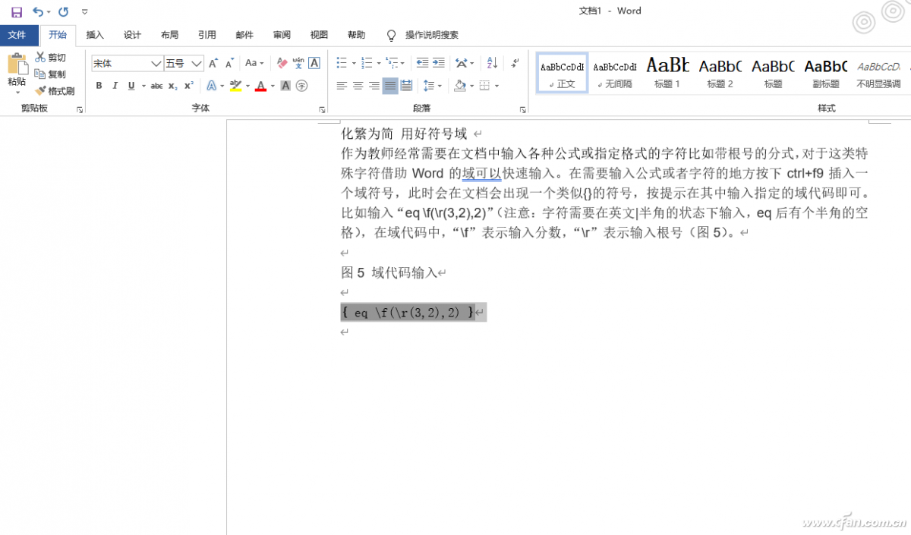Apply the yellow text highlight color
Image resolution: width=911 pixels, height=535 pixels.
coord(235,86)
